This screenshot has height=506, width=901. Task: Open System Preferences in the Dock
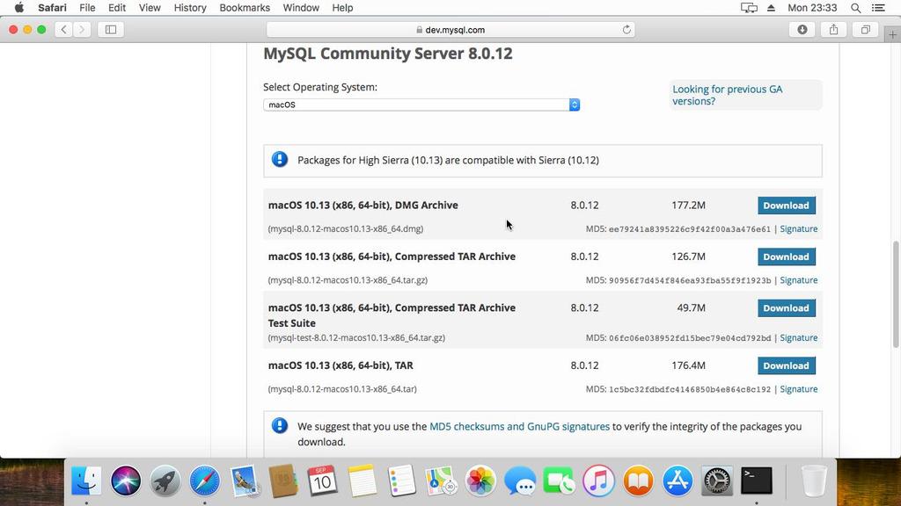[x=717, y=481]
